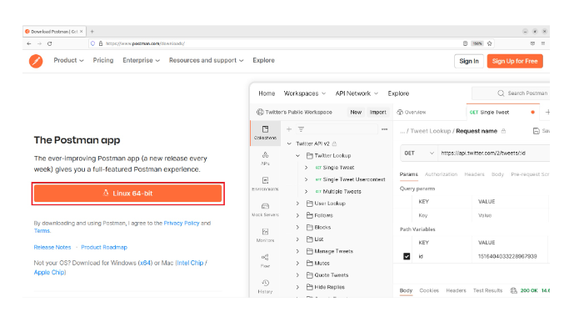Expand the Quote Tweets folder
The width and height of the screenshot is (574, 322).
(297, 275)
